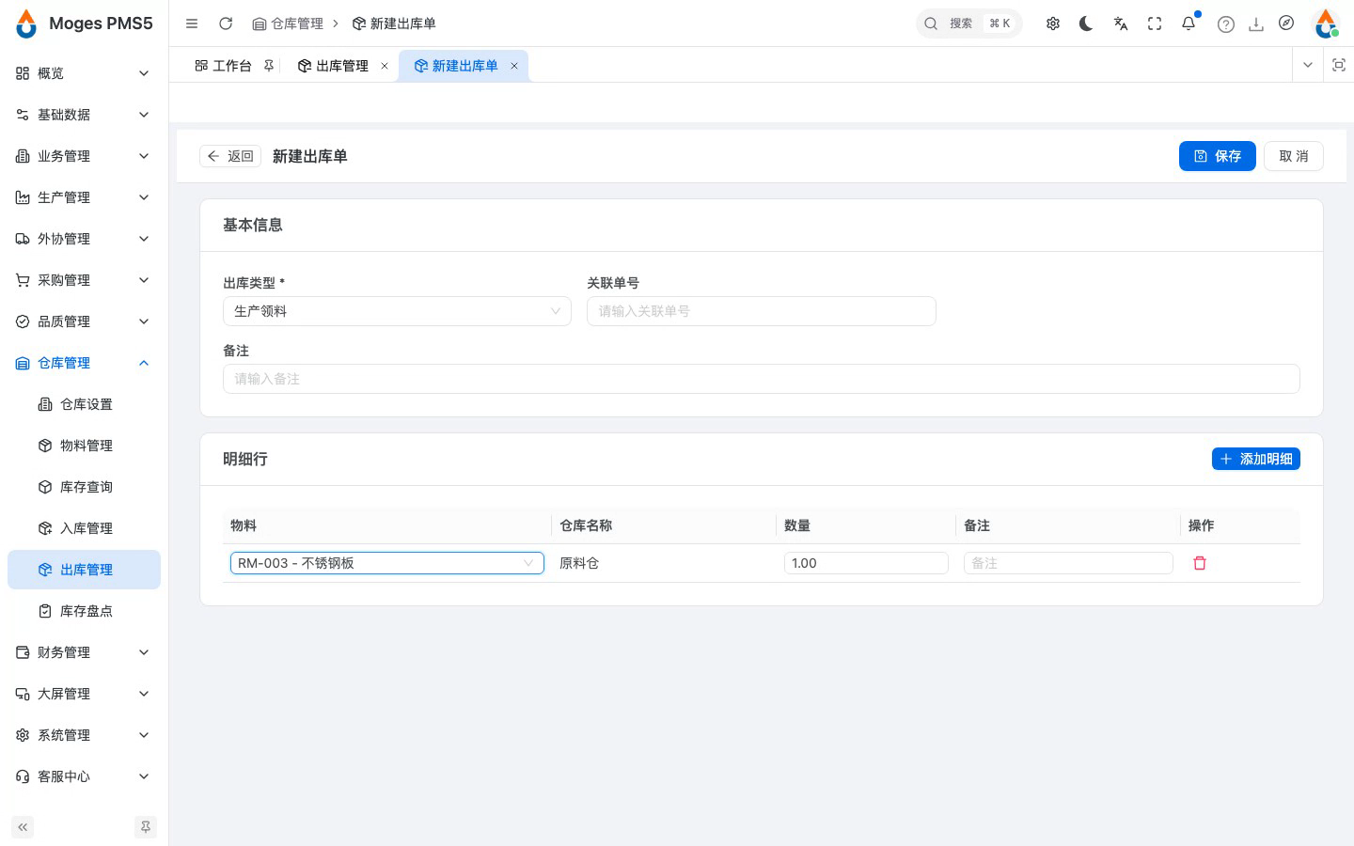Open the help question mark icon
The width and height of the screenshot is (1354, 846).
[1225, 24]
